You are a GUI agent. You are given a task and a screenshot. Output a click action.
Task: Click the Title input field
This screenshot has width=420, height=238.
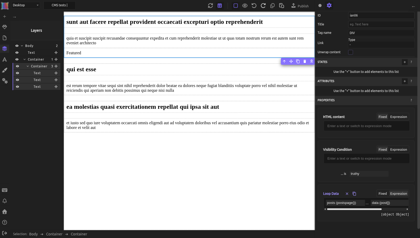381,24
